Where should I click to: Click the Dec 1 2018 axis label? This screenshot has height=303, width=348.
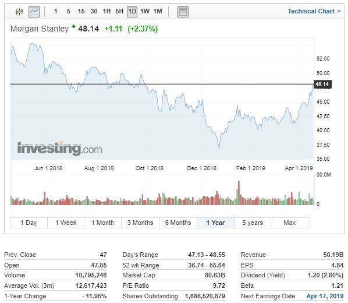(201, 168)
